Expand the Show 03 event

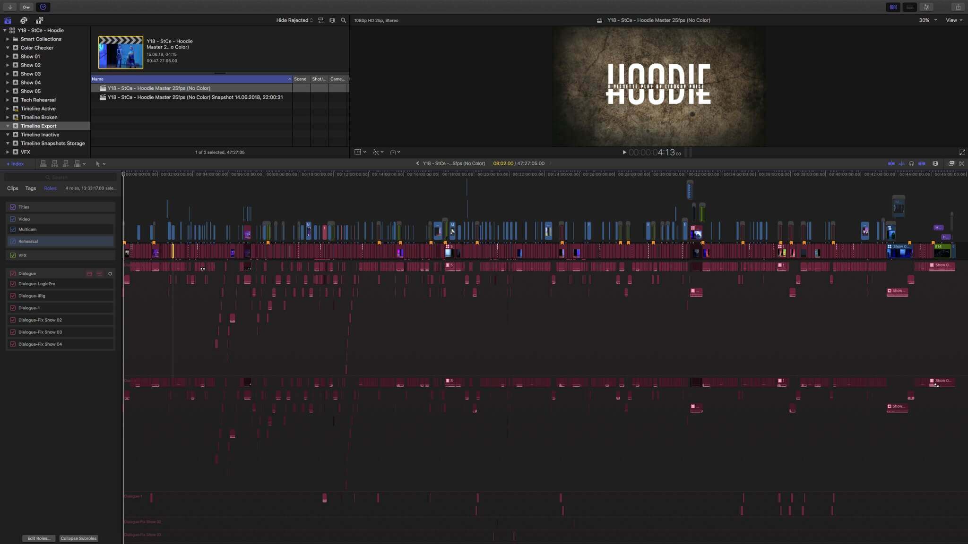point(8,74)
